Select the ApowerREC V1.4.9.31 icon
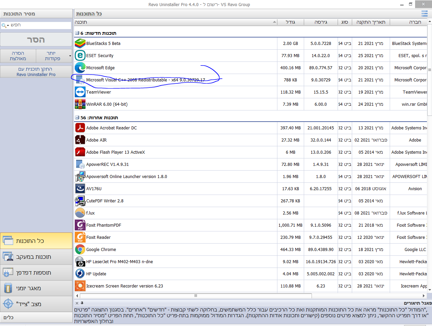Viewport: 432px width, 326px height. coord(80,164)
